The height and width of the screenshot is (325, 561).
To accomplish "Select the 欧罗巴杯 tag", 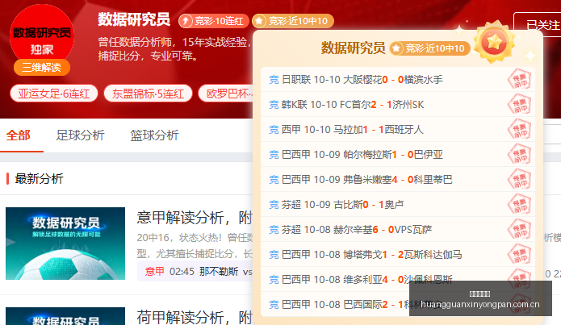I will pos(226,94).
